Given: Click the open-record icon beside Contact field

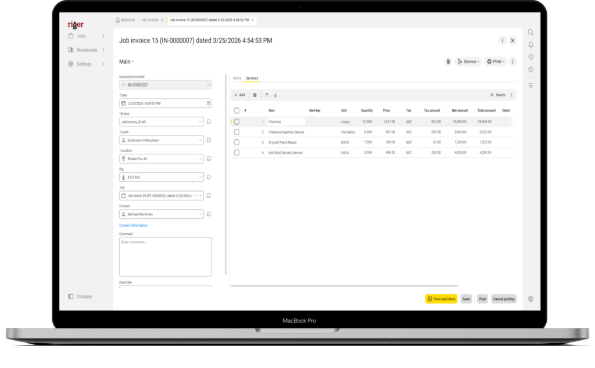Looking at the screenshot, I should pyautogui.click(x=209, y=215).
